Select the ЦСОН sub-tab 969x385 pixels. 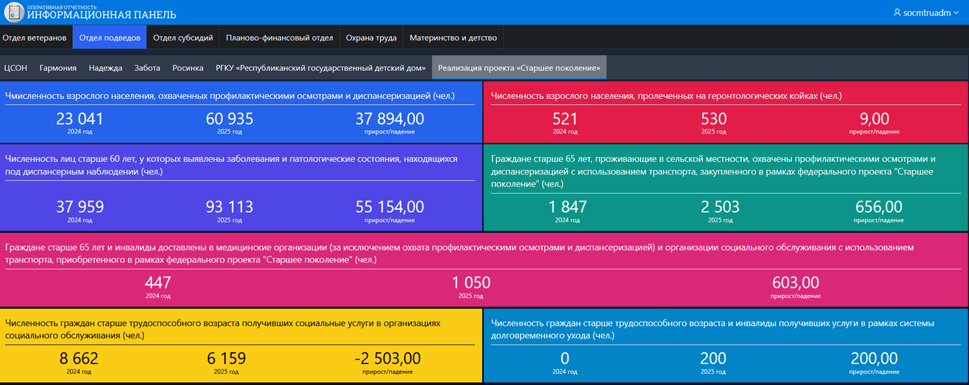pyautogui.click(x=16, y=68)
